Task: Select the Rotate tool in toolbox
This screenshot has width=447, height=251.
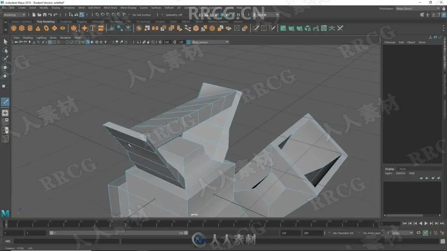Action: coord(5,76)
